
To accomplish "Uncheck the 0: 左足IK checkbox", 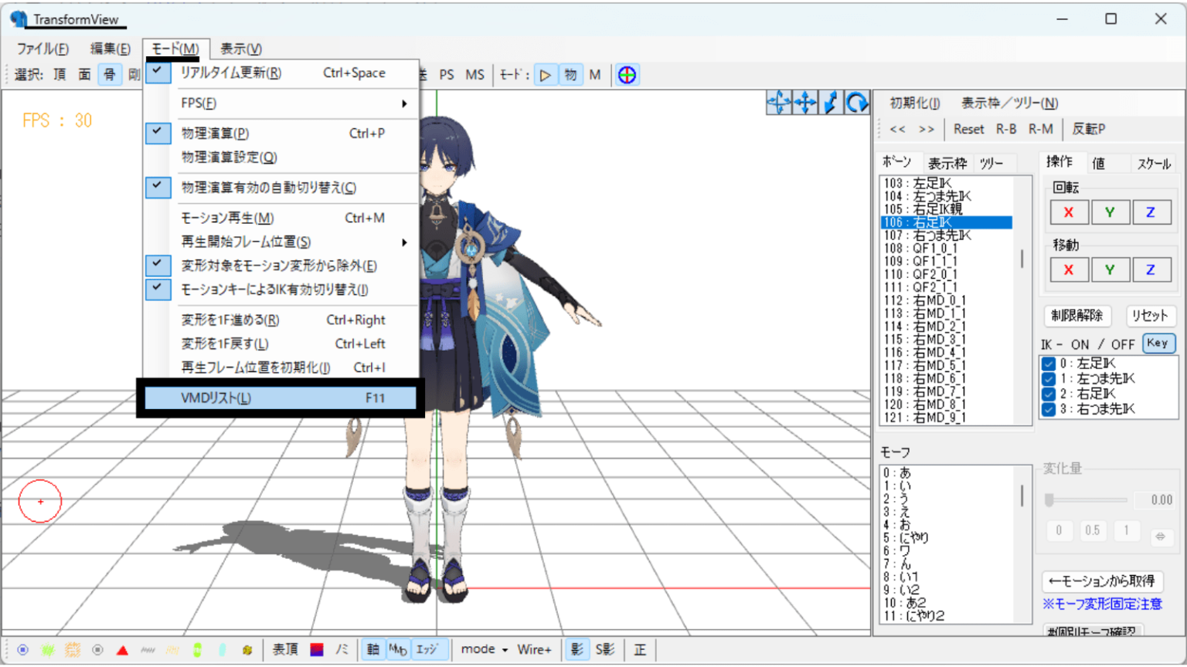I will point(1048,364).
